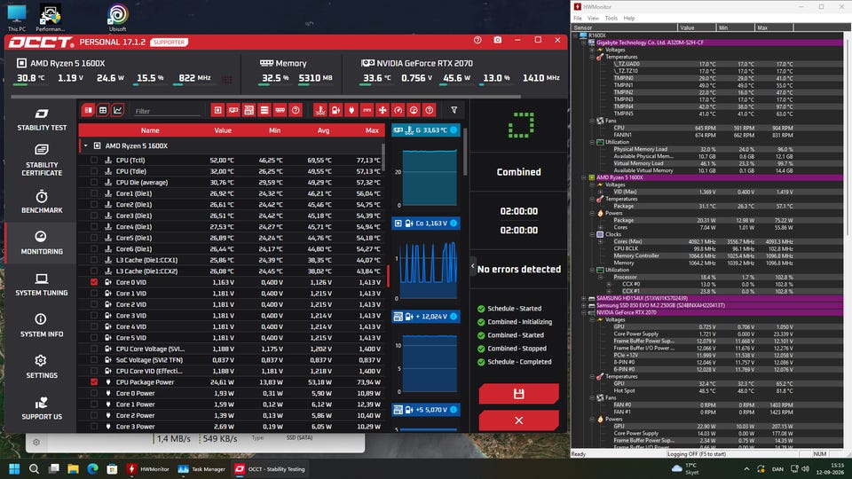
Task: Click the funnel filter icon
Action: click(x=454, y=110)
